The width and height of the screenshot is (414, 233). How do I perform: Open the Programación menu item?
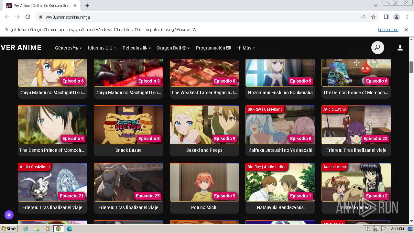213,48
